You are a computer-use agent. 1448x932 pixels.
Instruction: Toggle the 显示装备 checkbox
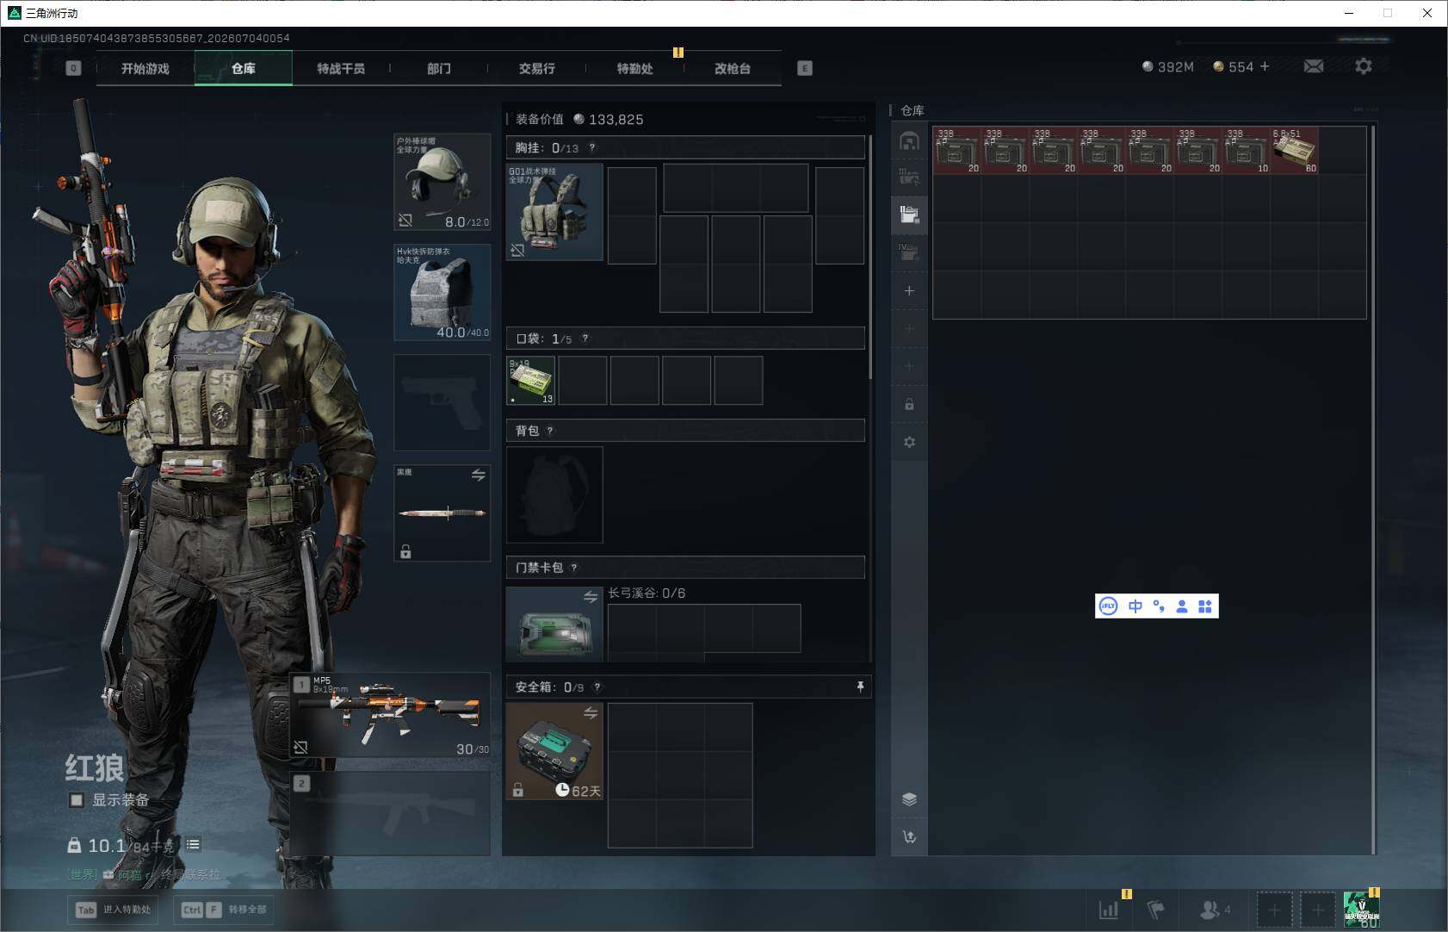click(77, 800)
